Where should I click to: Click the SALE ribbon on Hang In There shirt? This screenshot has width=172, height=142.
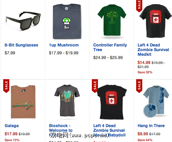click(x=139, y=86)
